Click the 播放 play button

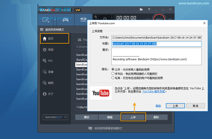87,117
